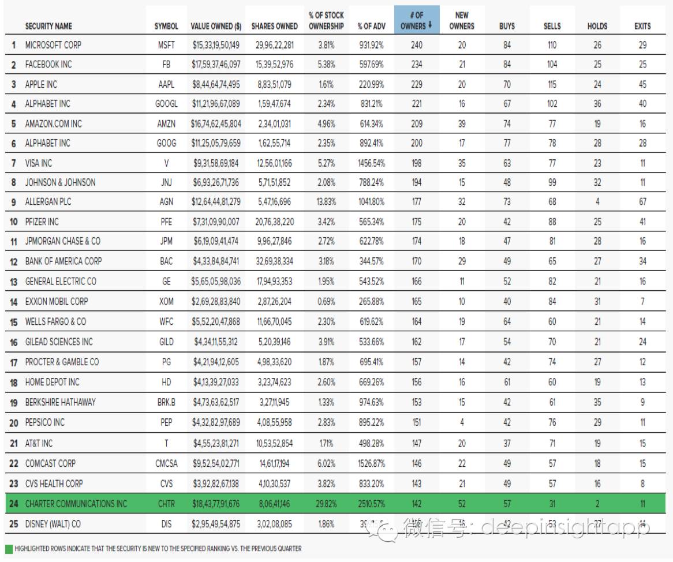Sort by the Exits column header
This screenshot has width=673, height=562.
pyautogui.click(x=642, y=27)
